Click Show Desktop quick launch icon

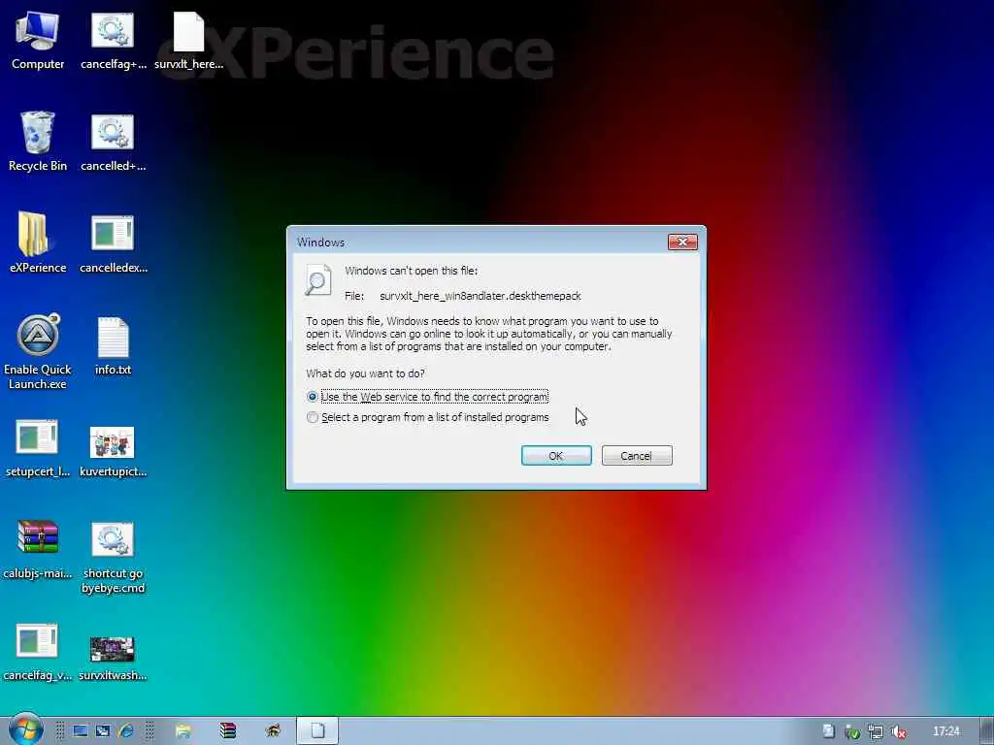coord(80,731)
